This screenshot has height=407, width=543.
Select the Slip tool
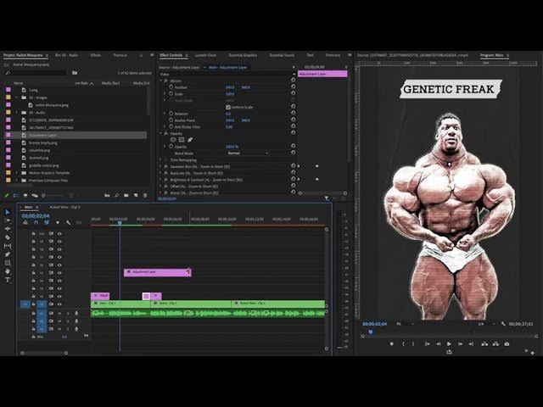(x=8, y=246)
